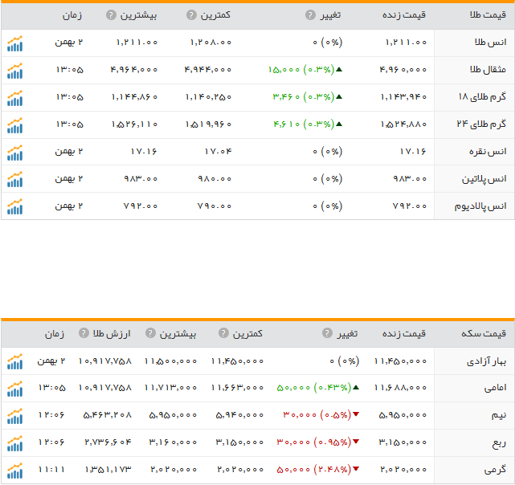Click help icon beside تغییر in coin table

point(327,333)
